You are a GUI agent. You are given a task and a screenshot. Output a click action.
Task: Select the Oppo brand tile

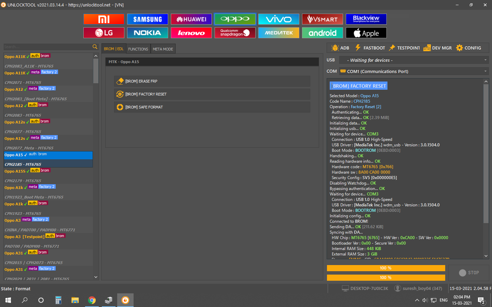click(235, 19)
